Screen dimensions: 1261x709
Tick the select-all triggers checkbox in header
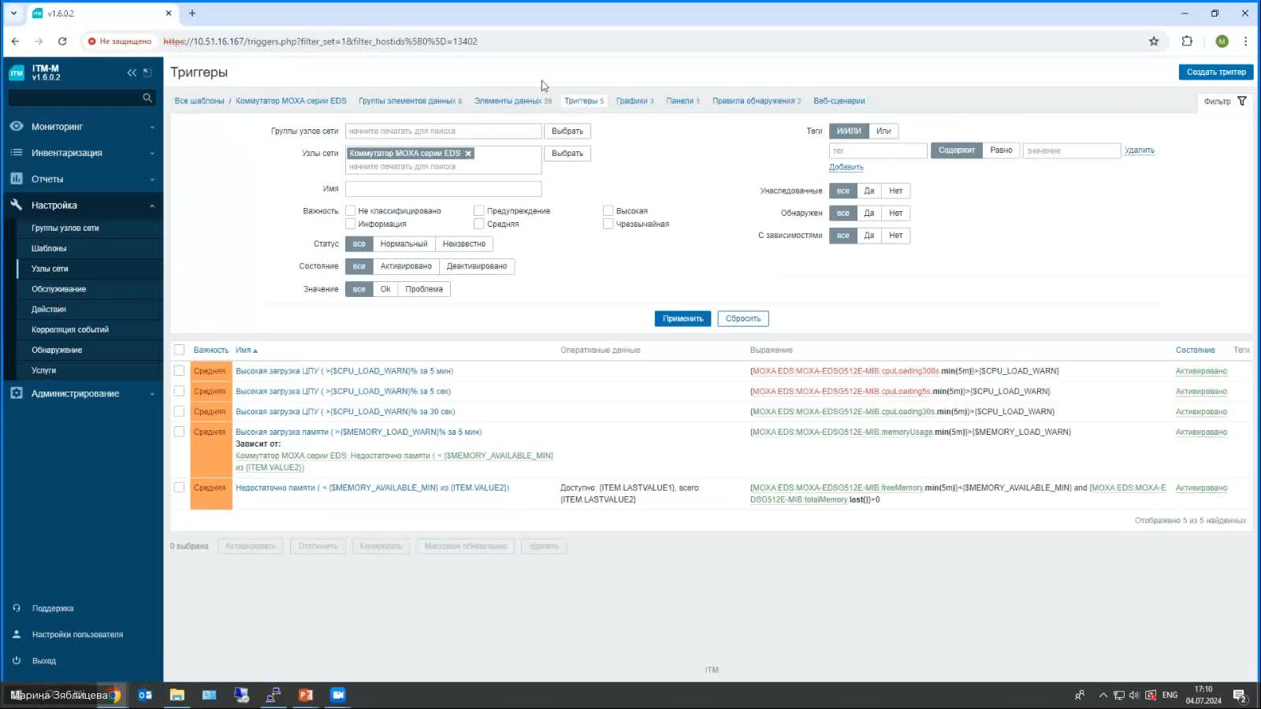click(179, 350)
